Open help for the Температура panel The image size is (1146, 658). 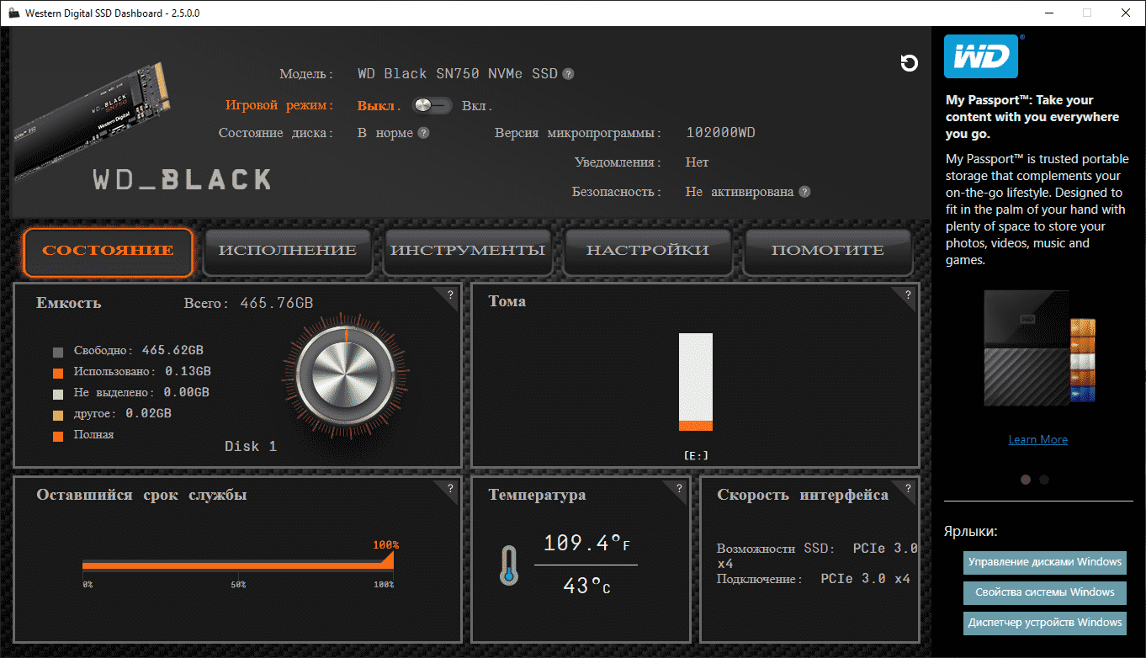[x=679, y=489]
